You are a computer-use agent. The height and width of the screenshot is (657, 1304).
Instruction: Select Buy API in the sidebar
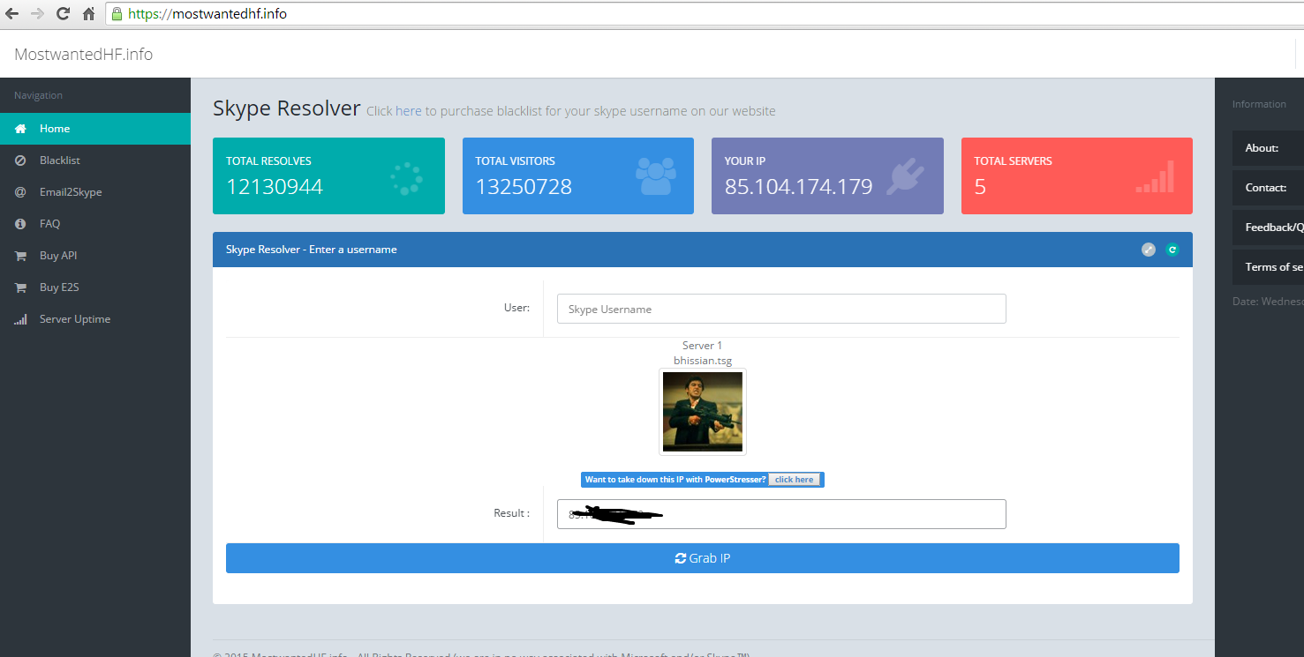click(x=95, y=256)
